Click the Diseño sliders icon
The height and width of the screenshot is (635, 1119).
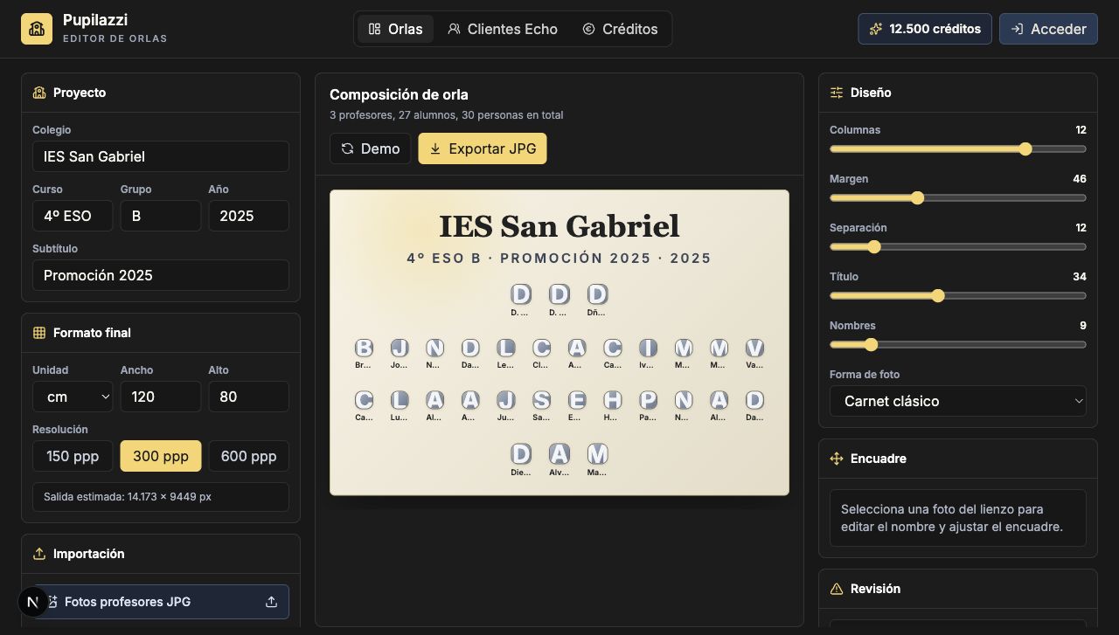pos(837,93)
